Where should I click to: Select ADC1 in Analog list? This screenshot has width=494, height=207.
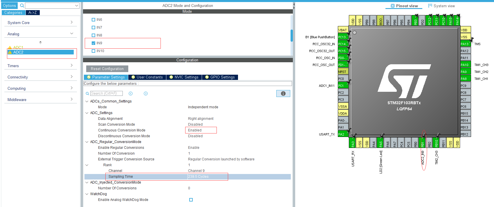point(18,47)
